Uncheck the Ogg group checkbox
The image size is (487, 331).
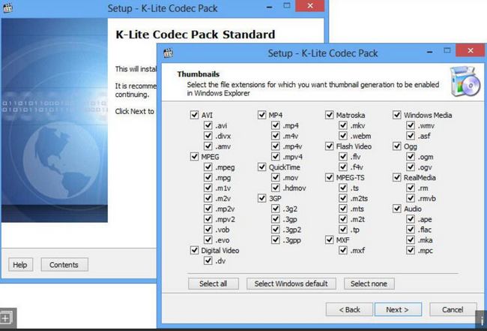[x=397, y=146]
